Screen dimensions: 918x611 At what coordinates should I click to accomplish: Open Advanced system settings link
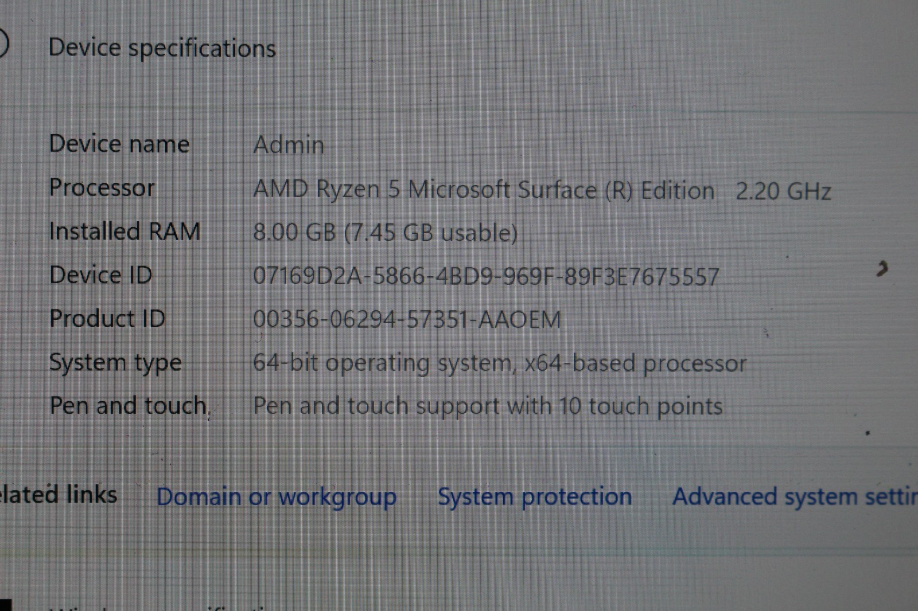(x=795, y=496)
